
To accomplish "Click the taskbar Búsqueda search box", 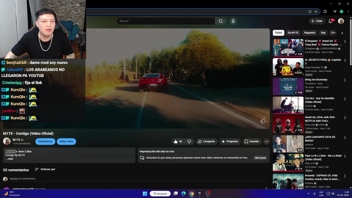I will [x=160, y=194].
